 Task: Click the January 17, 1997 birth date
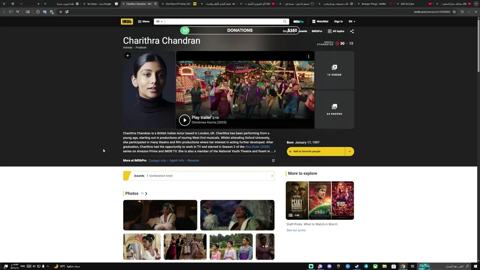(x=307, y=142)
